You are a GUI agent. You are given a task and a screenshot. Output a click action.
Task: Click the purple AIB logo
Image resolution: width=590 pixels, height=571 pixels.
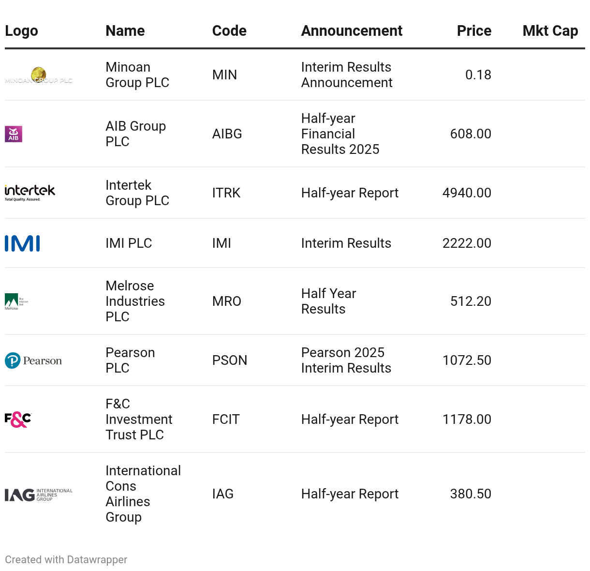14,134
